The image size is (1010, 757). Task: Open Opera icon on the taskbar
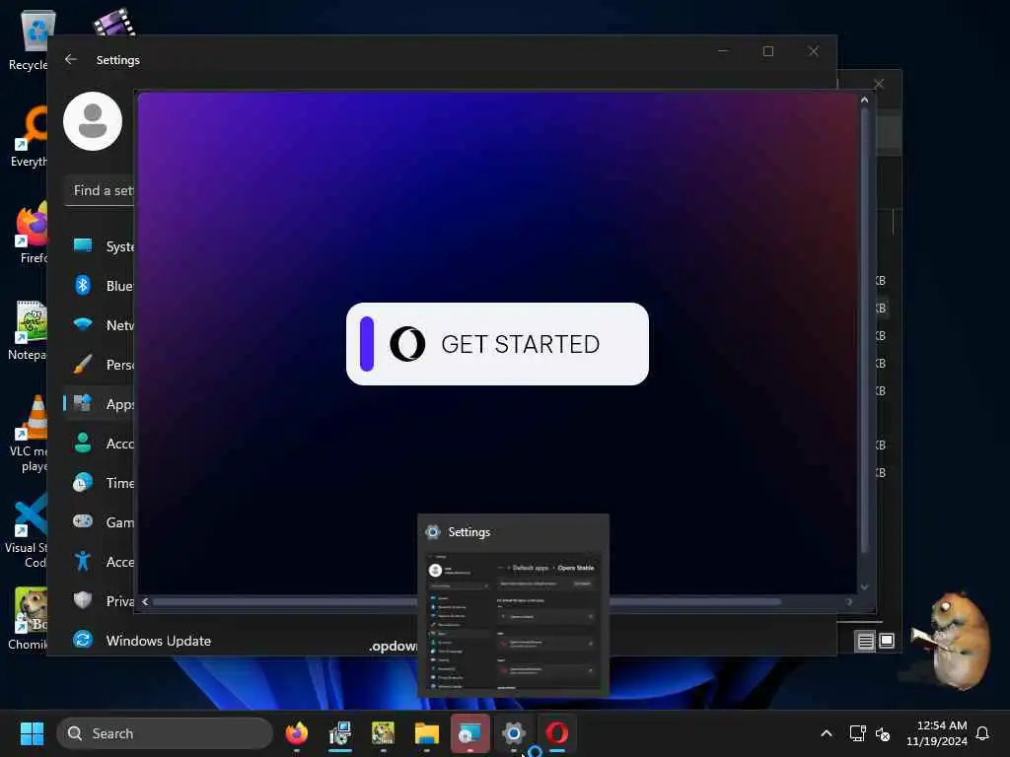(556, 733)
